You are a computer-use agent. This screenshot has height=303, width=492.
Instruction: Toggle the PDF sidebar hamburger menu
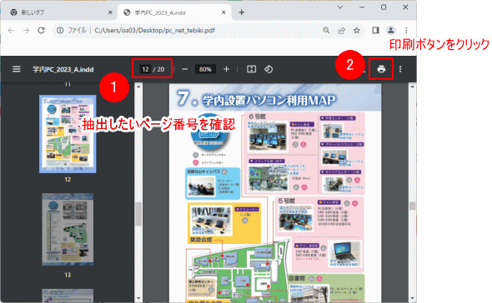coord(17,69)
